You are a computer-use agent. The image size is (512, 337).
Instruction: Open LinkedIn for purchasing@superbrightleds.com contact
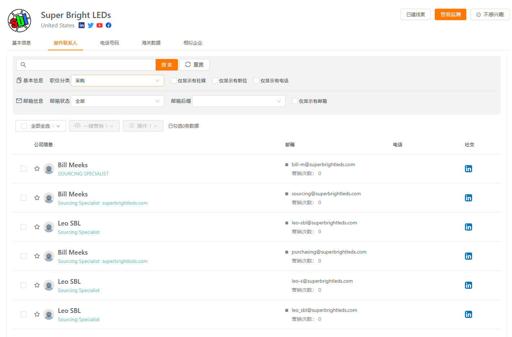(469, 256)
